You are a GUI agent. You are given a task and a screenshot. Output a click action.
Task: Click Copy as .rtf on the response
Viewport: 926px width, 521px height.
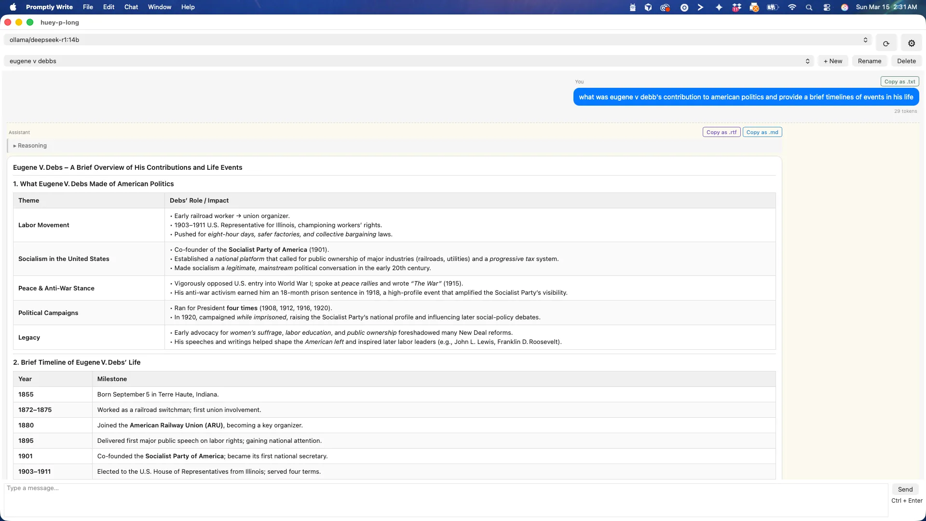pyautogui.click(x=721, y=132)
